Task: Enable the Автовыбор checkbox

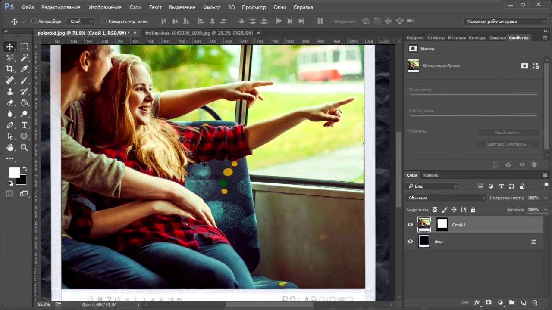Action: click(34, 21)
